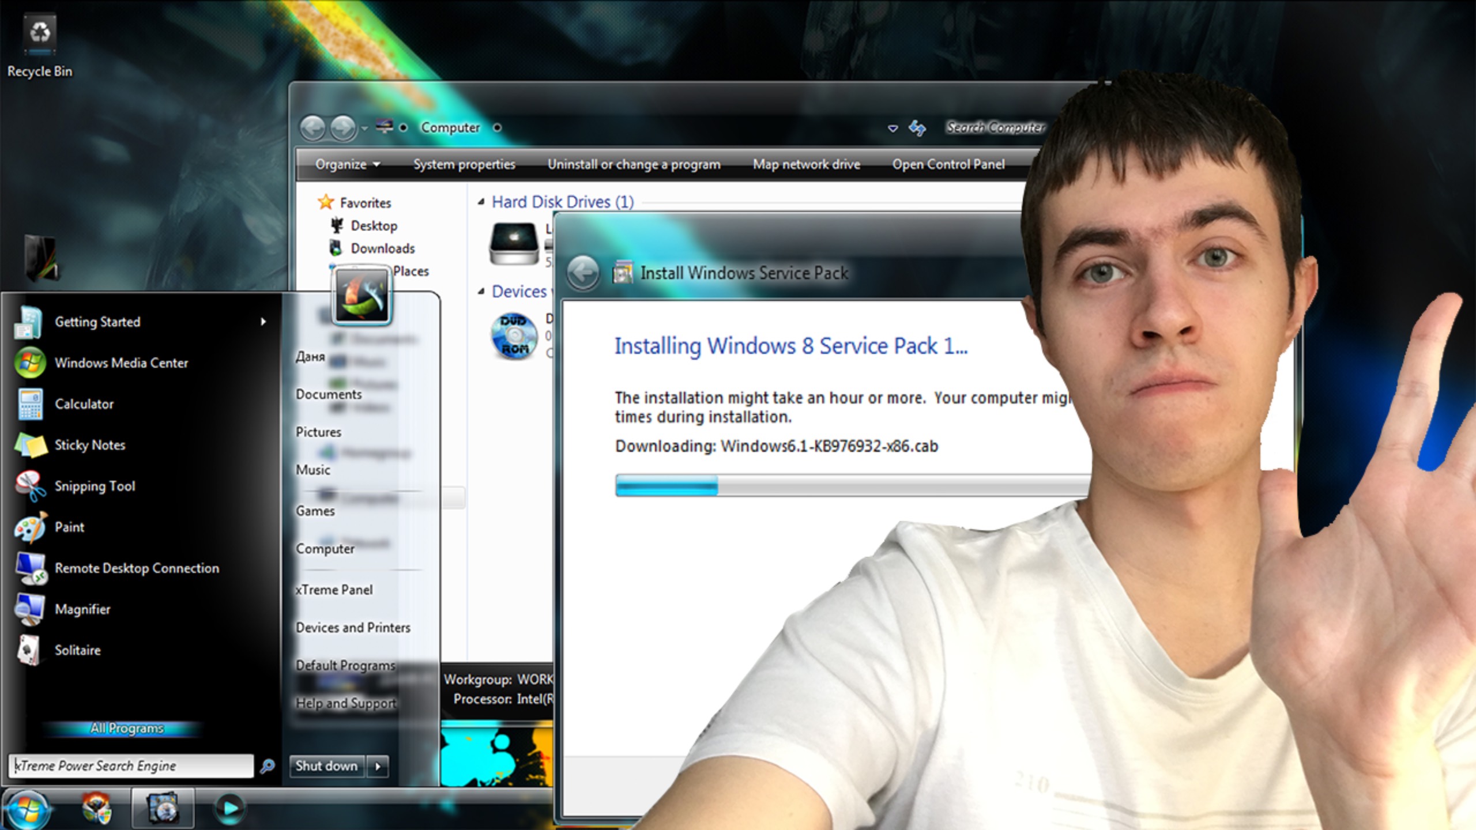Click the Install Service Pack taskbar button
The height and width of the screenshot is (830, 1476).
(x=163, y=809)
